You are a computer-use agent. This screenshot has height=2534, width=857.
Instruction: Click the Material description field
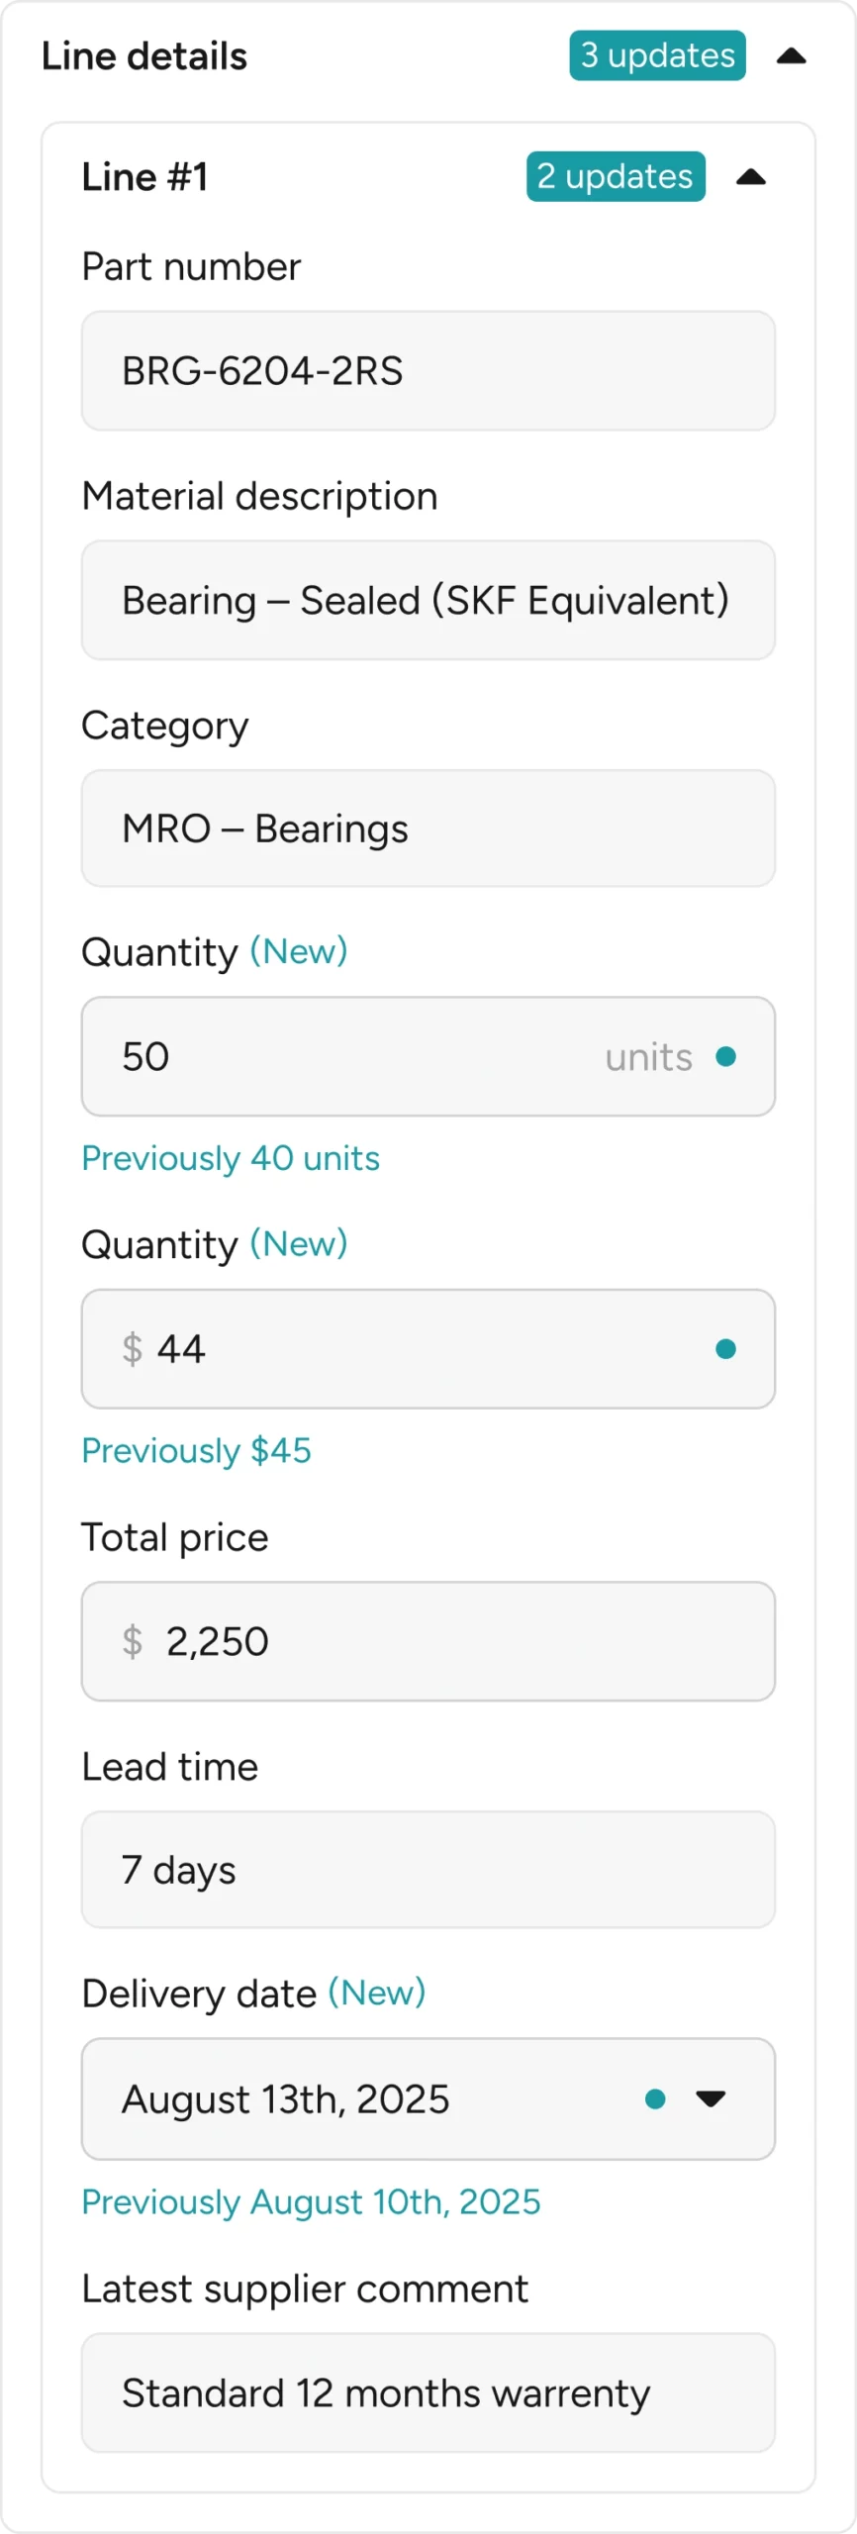[428, 601]
